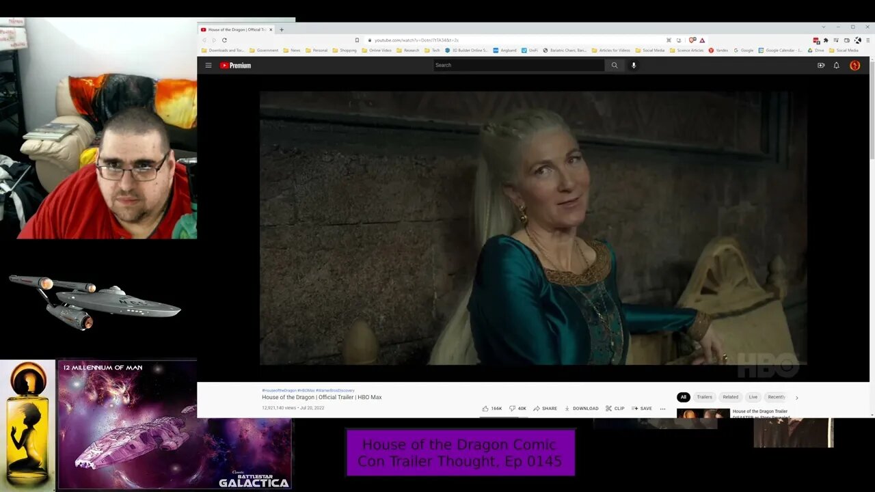Open the Drive bookmark
The width and height of the screenshot is (875, 492).
pos(816,51)
